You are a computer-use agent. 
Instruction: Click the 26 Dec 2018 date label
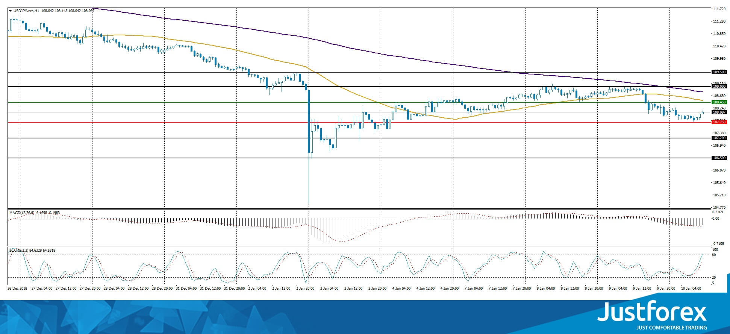point(18,288)
